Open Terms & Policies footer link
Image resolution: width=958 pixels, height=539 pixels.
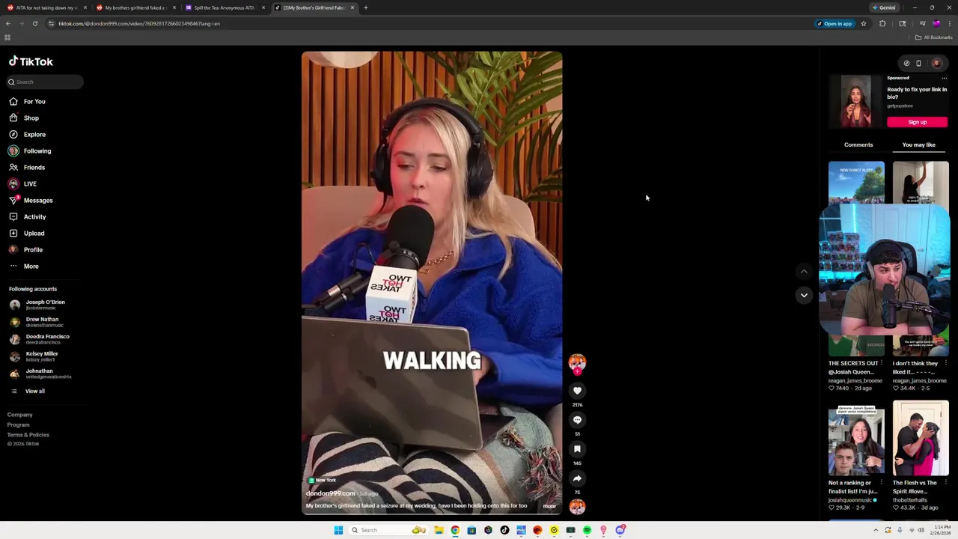pos(28,434)
